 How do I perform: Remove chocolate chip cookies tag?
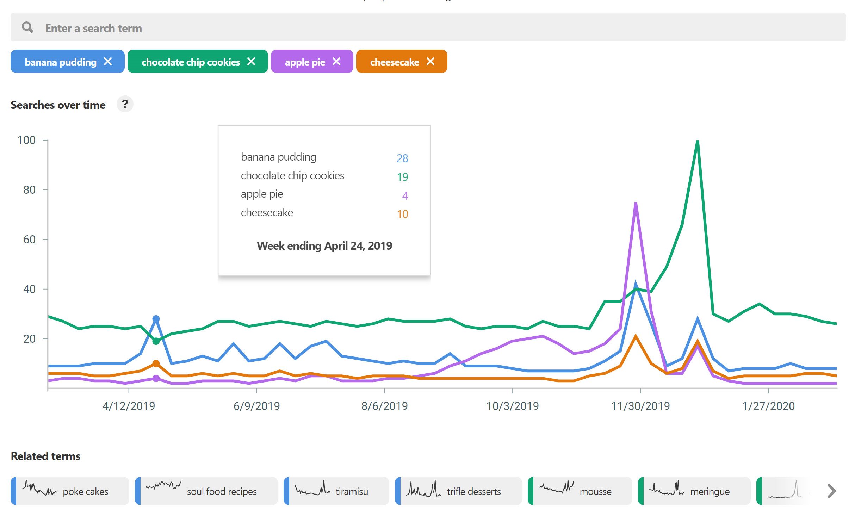(251, 62)
